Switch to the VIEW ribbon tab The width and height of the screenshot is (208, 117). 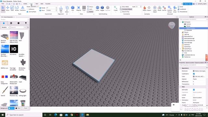pos(42,4)
